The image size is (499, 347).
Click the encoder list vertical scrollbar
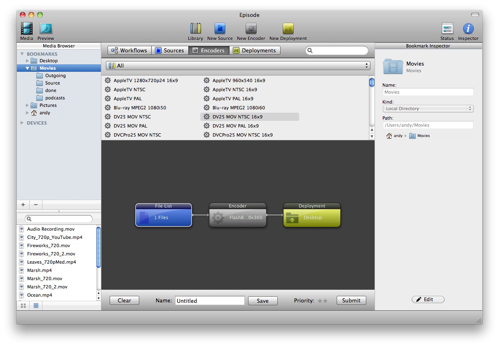[x=372, y=107]
